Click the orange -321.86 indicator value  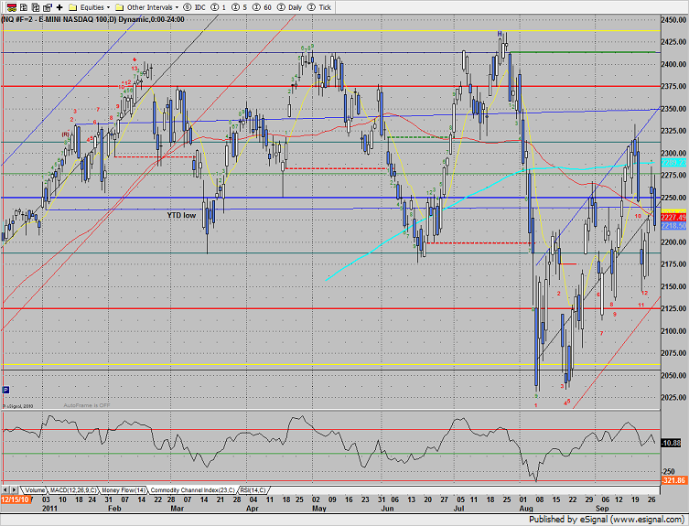(x=673, y=480)
